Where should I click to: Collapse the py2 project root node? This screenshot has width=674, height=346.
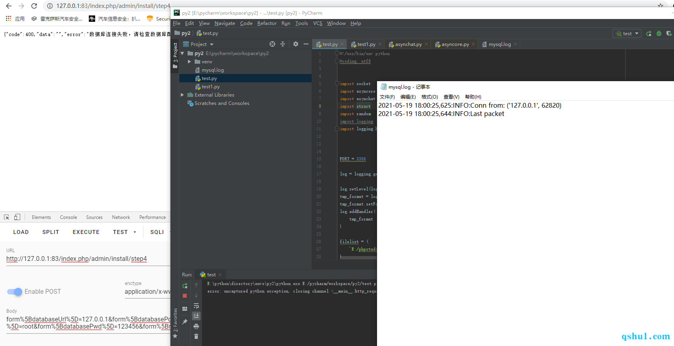182,53
